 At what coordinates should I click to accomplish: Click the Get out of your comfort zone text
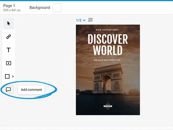107,60
